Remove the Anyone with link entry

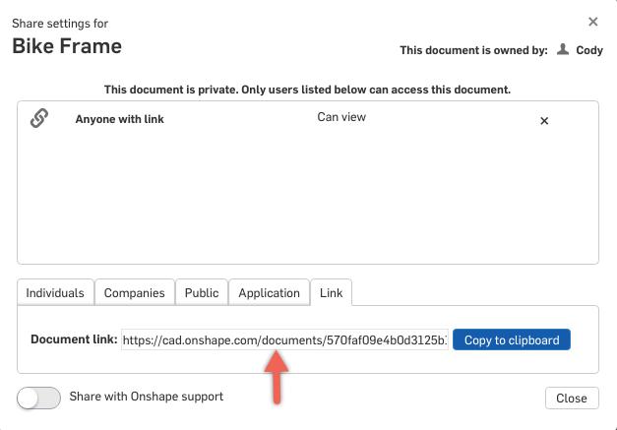[x=544, y=121]
